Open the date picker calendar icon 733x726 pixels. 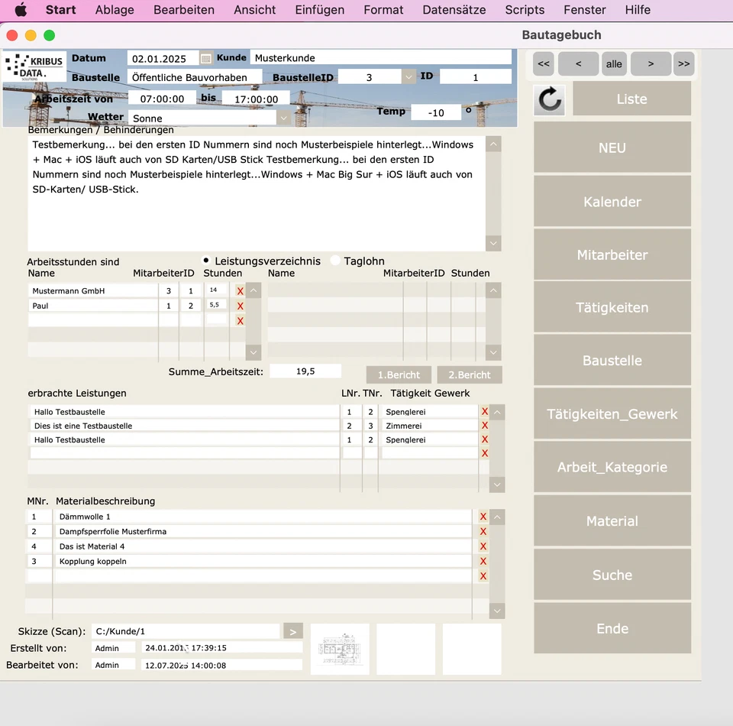(205, 59)
